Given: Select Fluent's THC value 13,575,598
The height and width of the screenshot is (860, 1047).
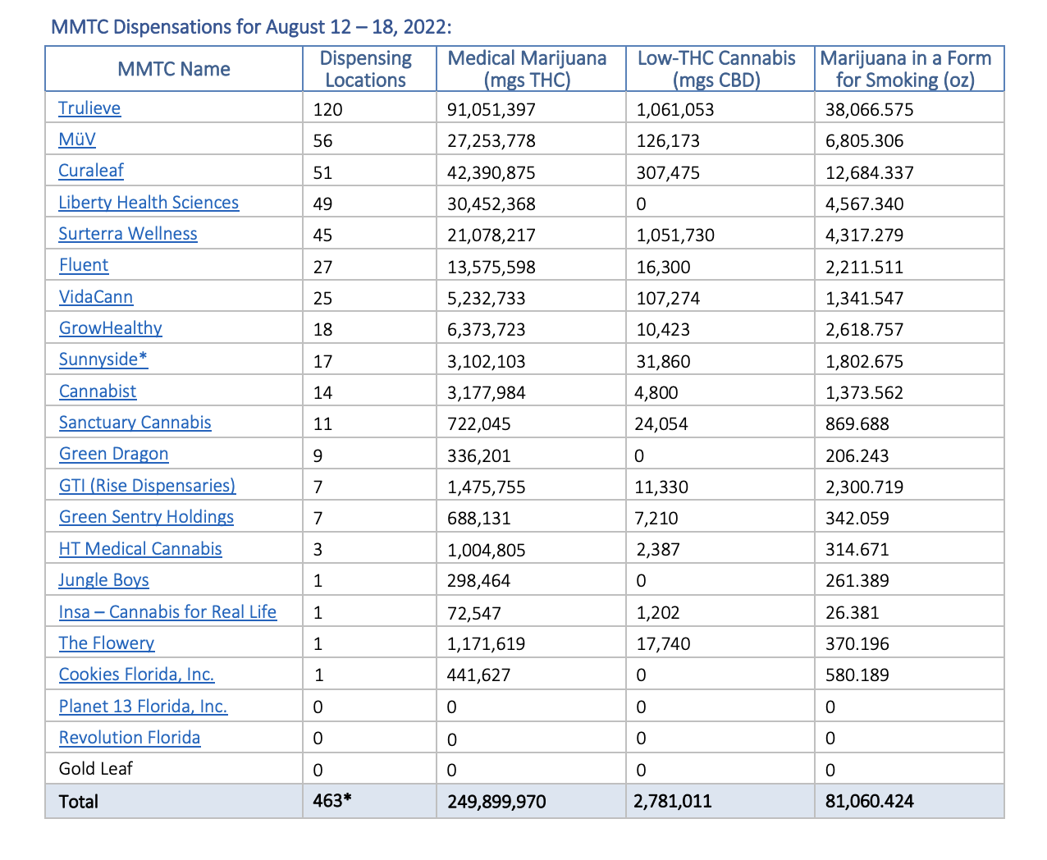Looking at the screenshot, I should [x=491, y=268].
